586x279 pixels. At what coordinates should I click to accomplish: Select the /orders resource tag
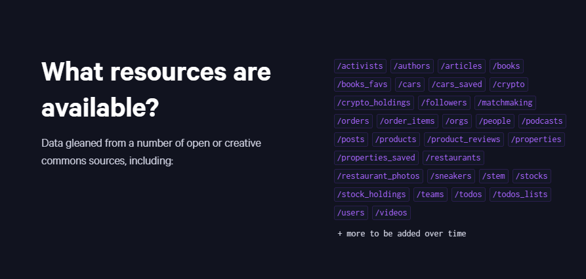coord(353,121)
